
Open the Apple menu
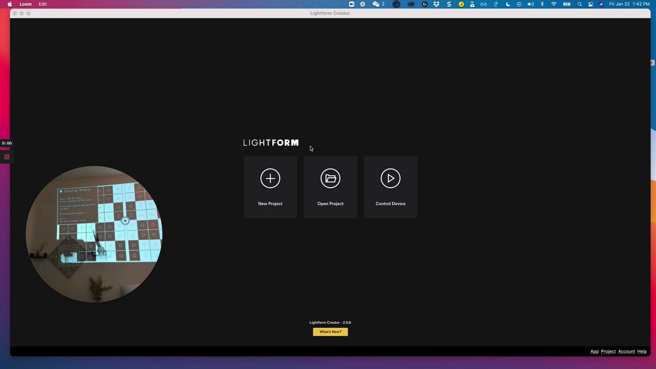coord(10,4)
